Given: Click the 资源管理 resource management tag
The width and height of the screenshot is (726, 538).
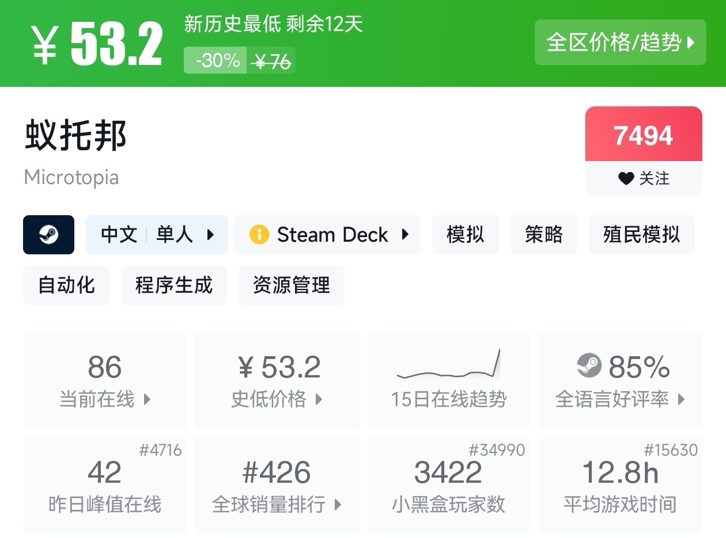Looking at the screenshot, I should tap(291, 285).
